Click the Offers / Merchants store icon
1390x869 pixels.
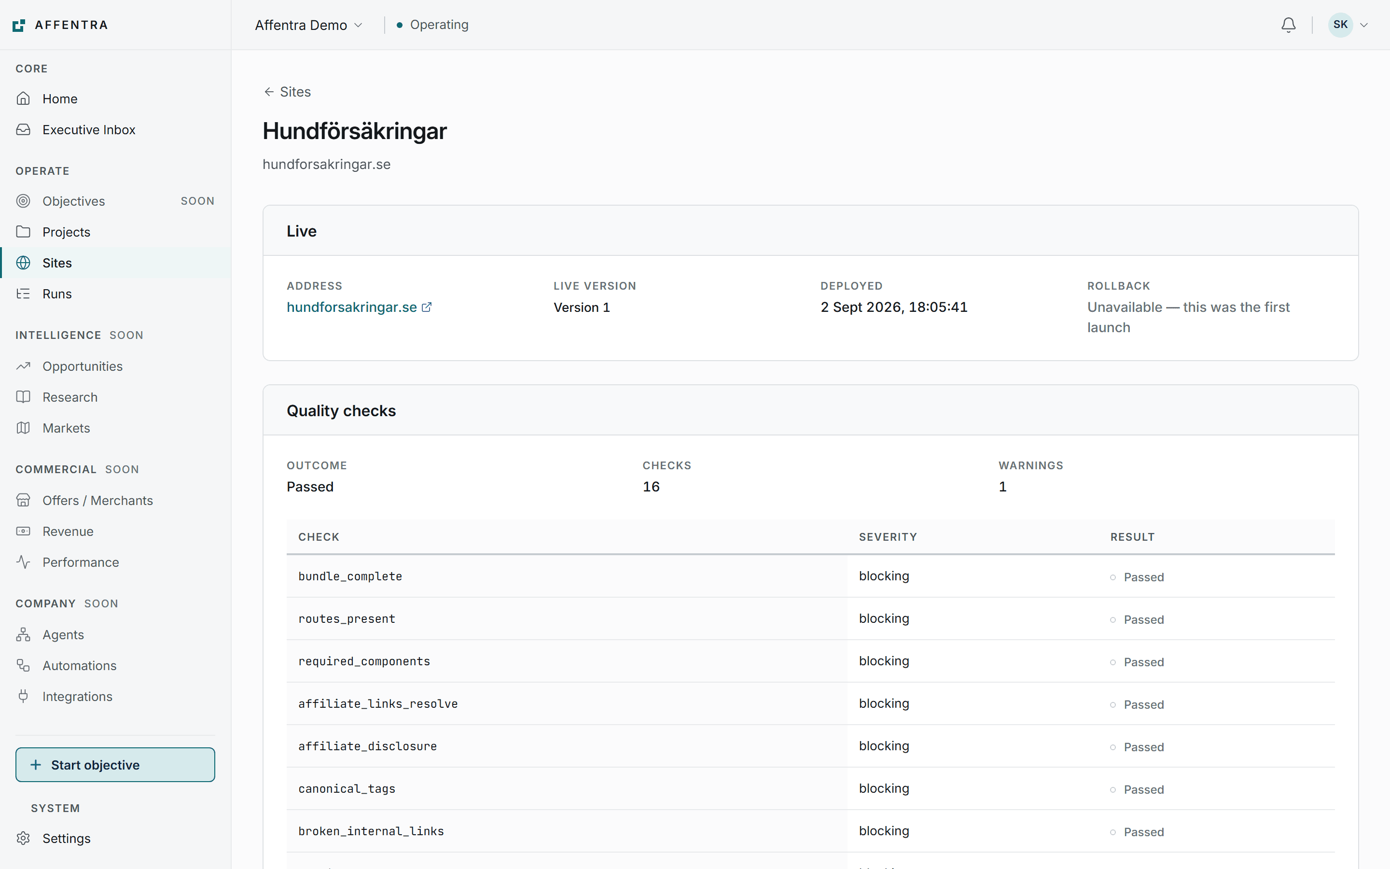tap(23, 500)
